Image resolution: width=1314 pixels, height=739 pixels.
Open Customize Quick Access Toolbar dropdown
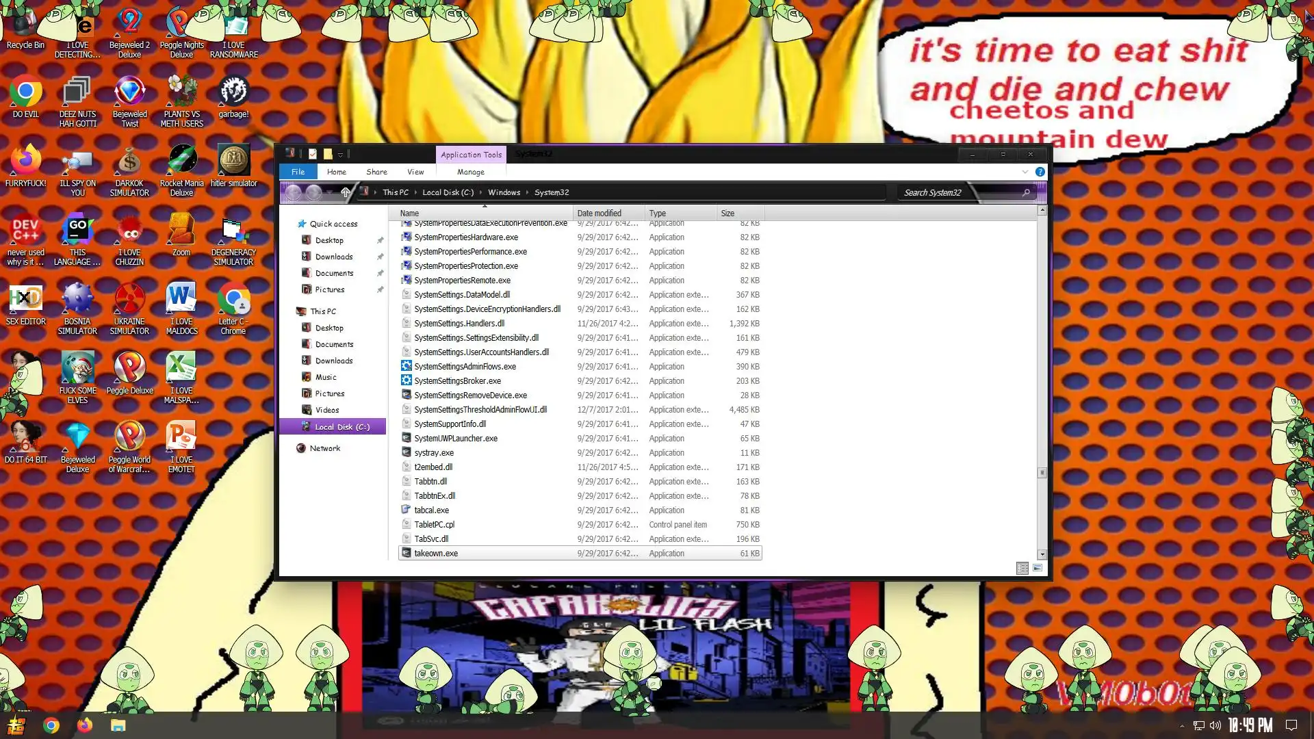(x=340, y=155)
